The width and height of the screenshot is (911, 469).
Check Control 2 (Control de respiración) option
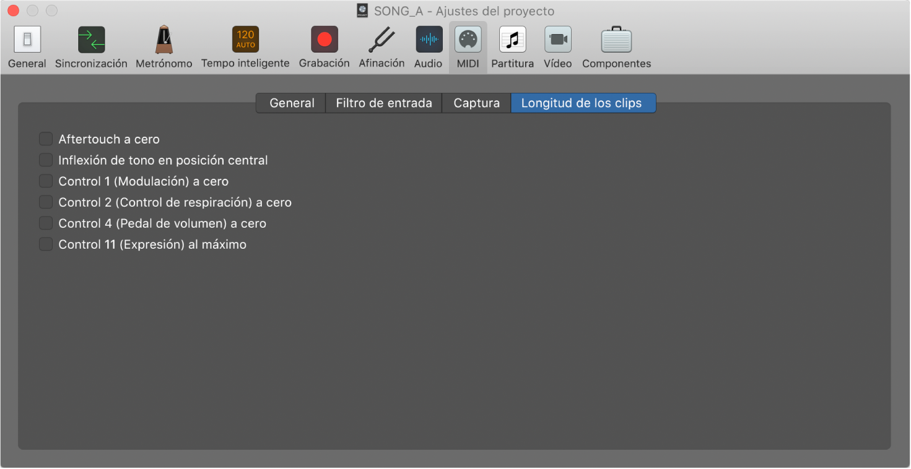click(46, 202)
